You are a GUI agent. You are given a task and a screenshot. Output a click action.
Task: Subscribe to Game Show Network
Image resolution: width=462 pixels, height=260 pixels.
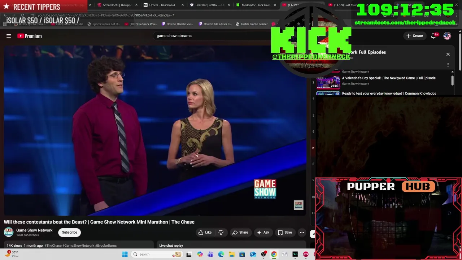click(x=69, y=232)
